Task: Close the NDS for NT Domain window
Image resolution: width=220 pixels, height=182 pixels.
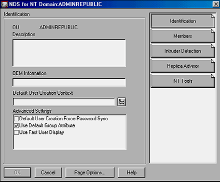Action: [x=216, y=4]
